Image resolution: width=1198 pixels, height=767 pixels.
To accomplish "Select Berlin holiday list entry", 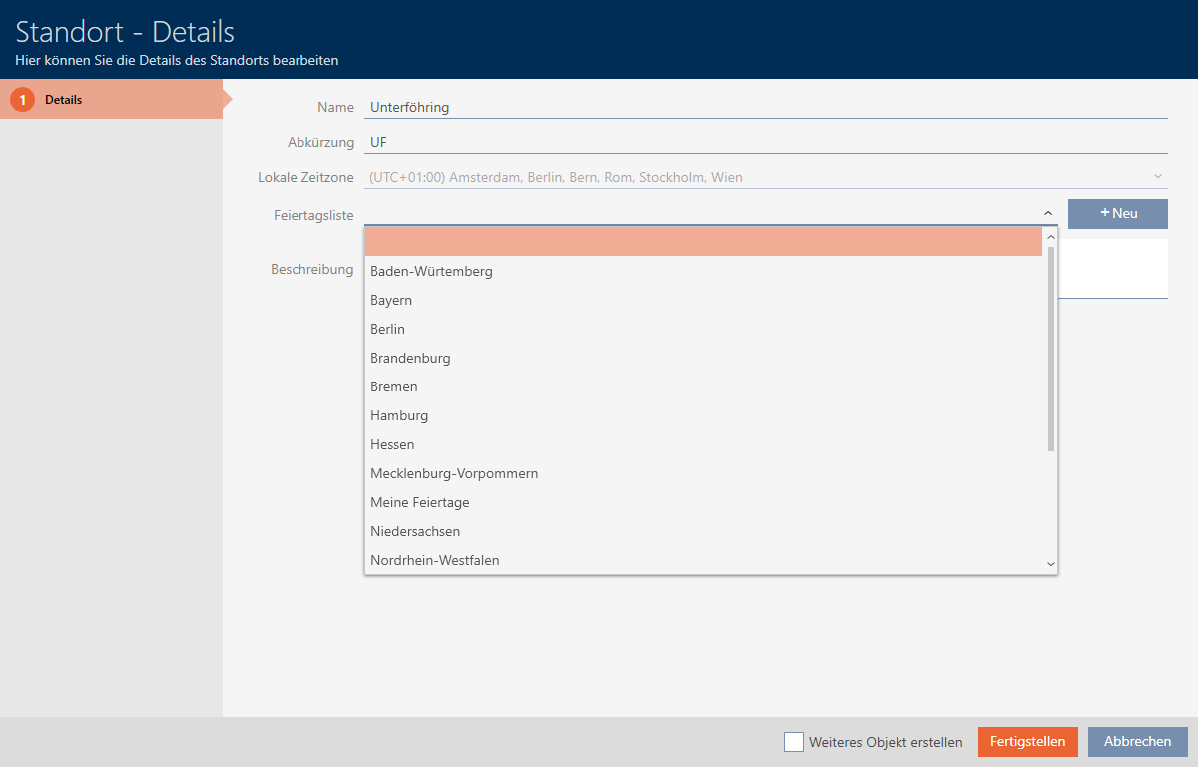I will (x=387, y=329).
